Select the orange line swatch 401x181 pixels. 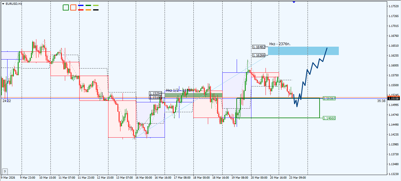click(x=88, y=10)
